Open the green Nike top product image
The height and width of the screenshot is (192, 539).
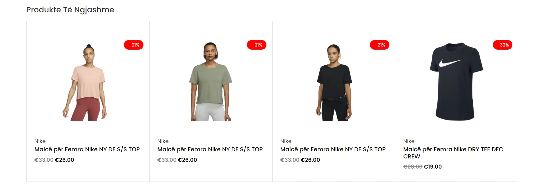(211, 82)
